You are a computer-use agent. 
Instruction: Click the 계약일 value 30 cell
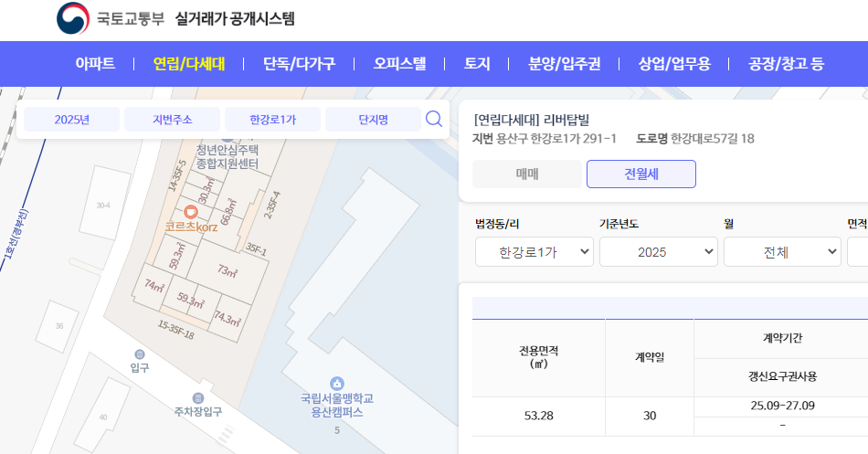pyautogui.click(x=650, y=416)
